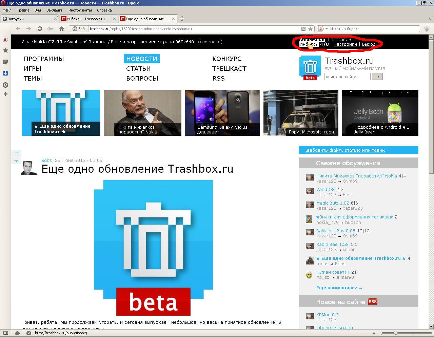
Task: Click Еще комментарии link
Action: [x=339, y=288]
